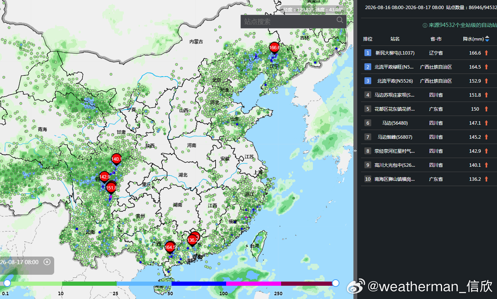Click the light blue 25–50 legend segment
This screenshot has height=299, width=497.
(x=144, y=283)
